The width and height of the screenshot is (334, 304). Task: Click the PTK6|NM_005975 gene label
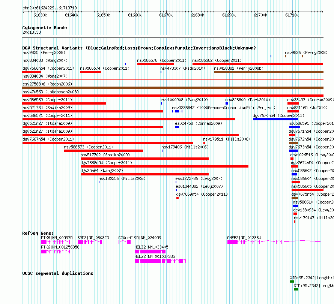(x=57, y=238)
